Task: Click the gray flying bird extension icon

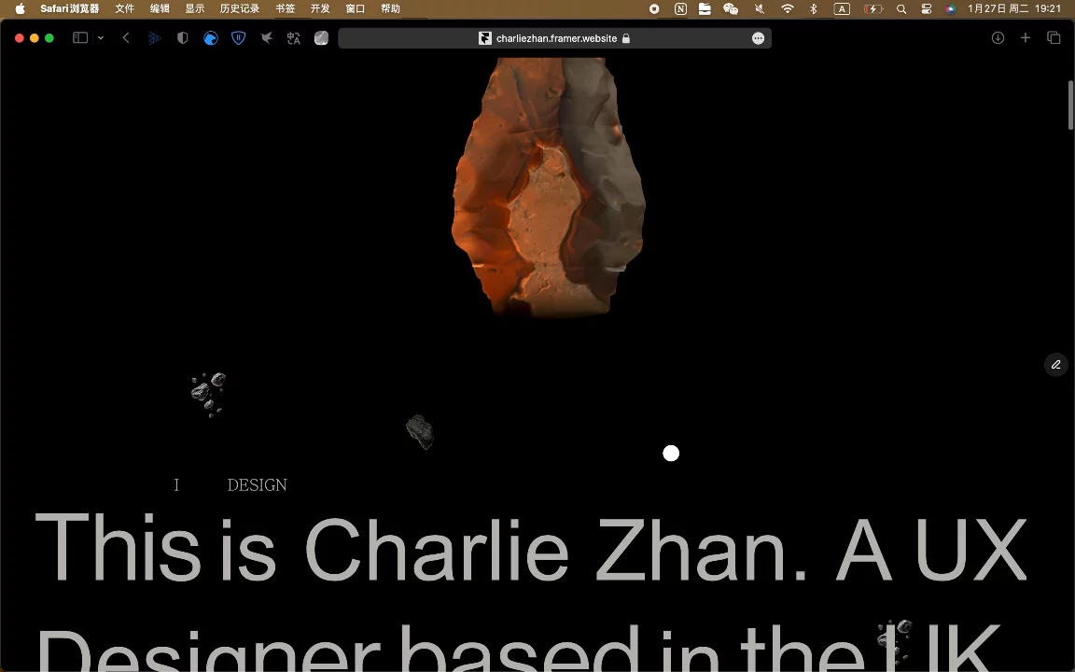Action: tap(267, 38)
